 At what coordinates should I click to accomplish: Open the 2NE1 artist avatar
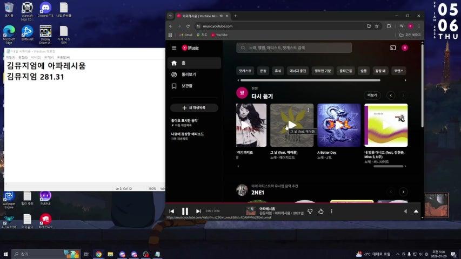click(242, 190)
